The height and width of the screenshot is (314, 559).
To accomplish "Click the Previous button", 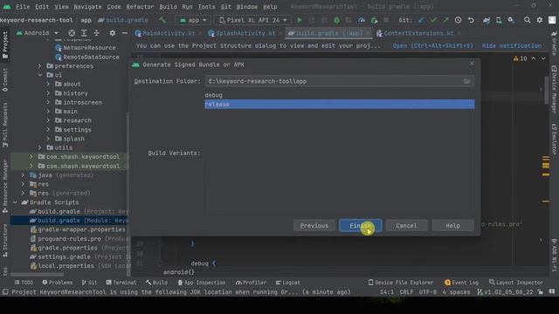I will coord(314,226).
